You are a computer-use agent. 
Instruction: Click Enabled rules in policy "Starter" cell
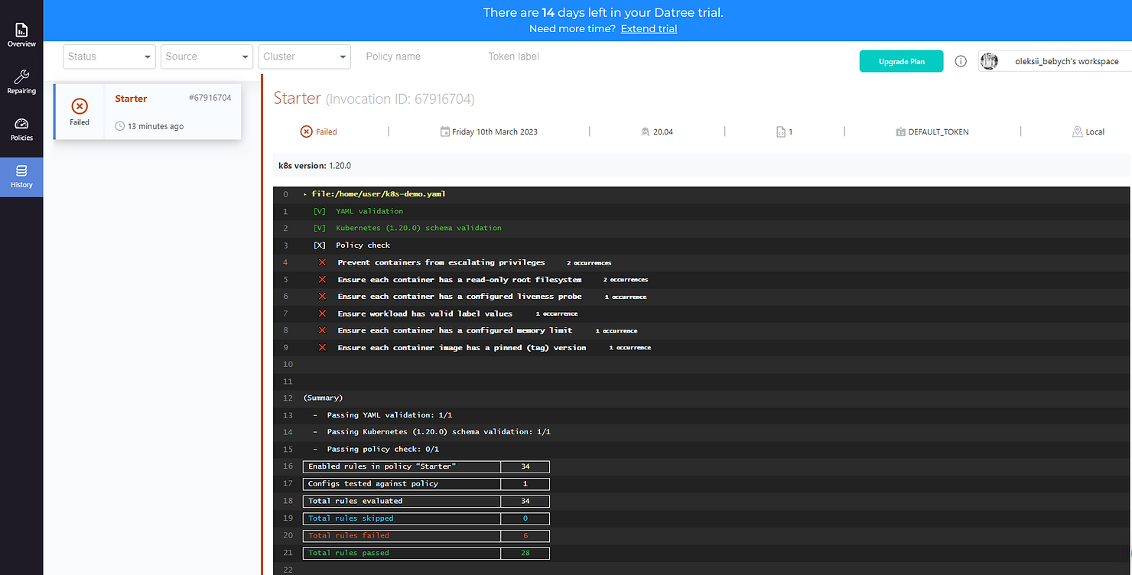[x=402, y=466]
